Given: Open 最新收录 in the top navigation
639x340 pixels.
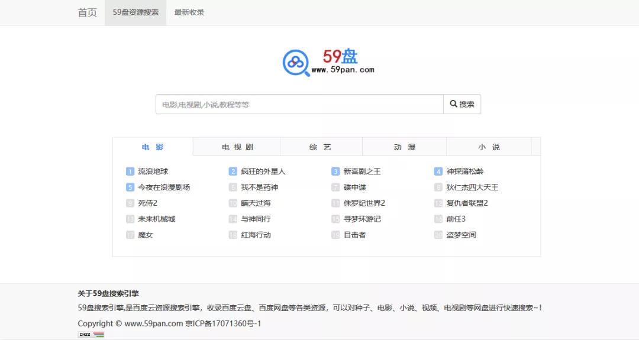Looking at the screenshot, I should [189, 12].
